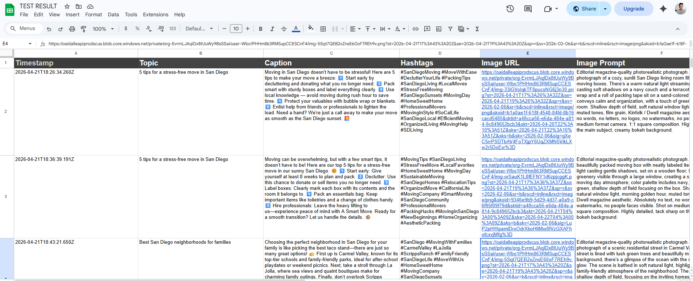Open the text wrapping dropdown
The image size is (693, 281).
(x=385, y=29)
